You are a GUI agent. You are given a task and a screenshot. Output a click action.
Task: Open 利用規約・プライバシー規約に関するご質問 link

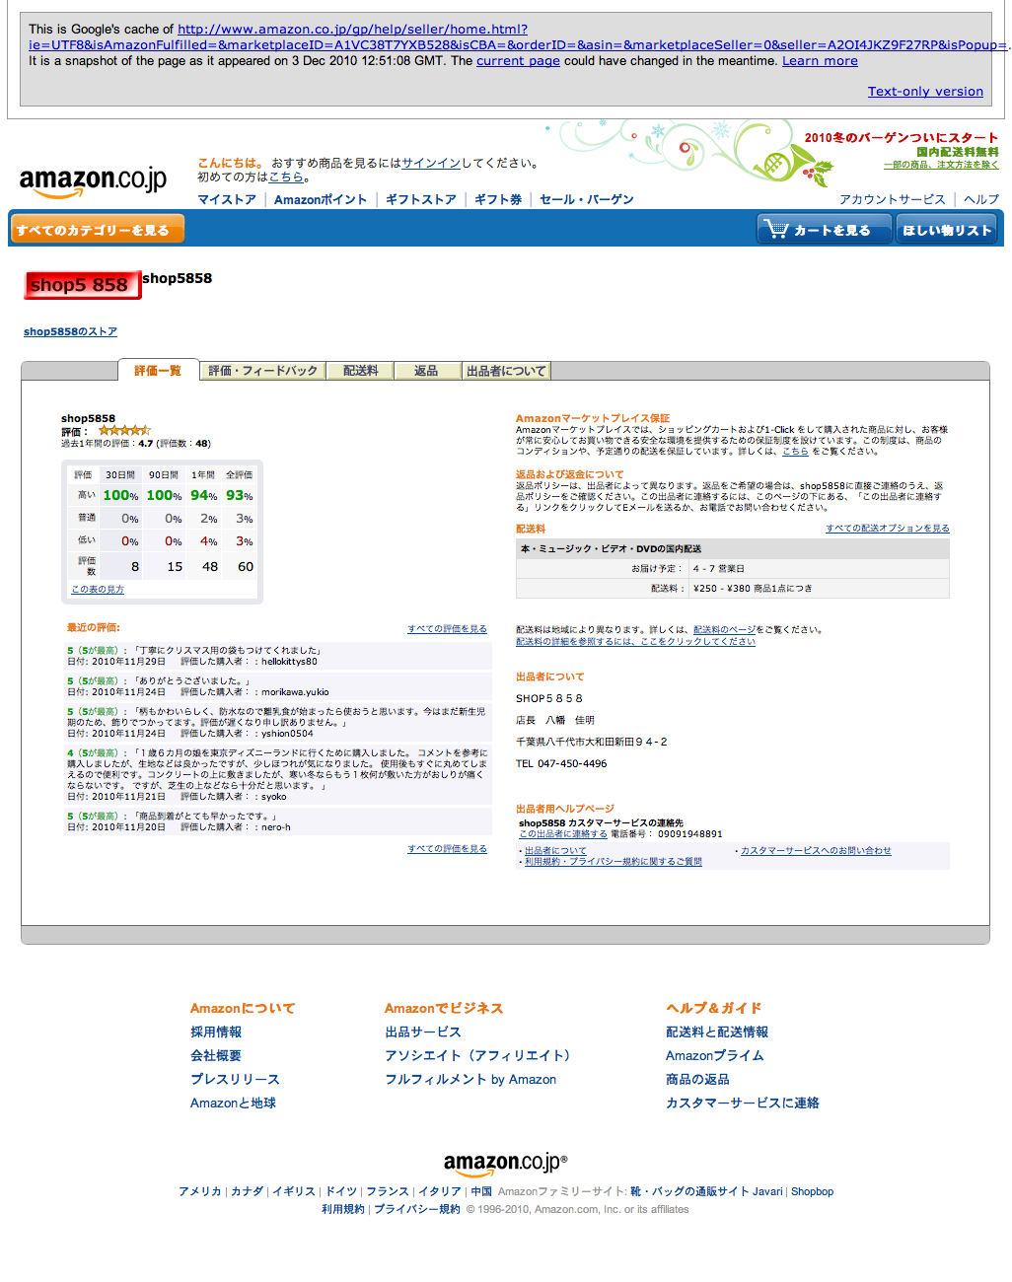pos(614,861)
